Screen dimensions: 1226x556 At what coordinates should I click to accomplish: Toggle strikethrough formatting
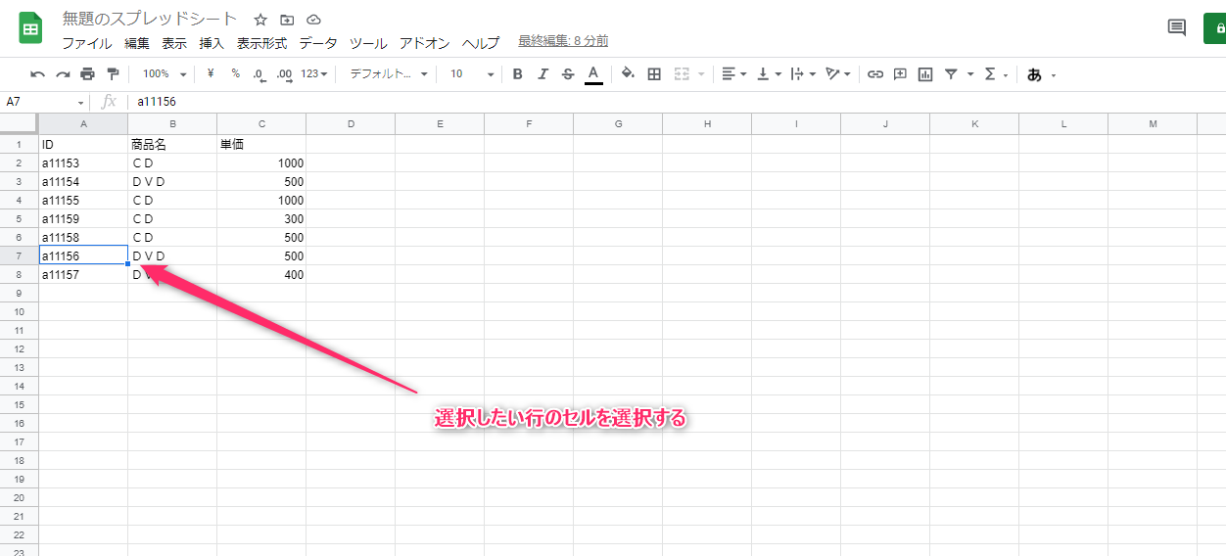pyautogui.click(x=568, y=73)
